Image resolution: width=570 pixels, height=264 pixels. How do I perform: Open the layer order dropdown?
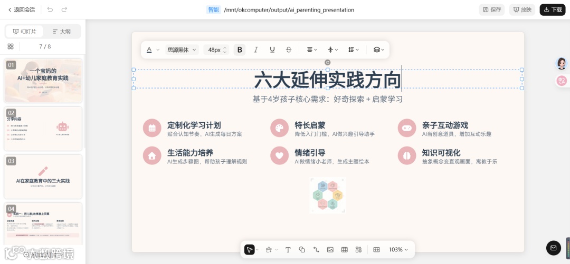coord(379,50)
